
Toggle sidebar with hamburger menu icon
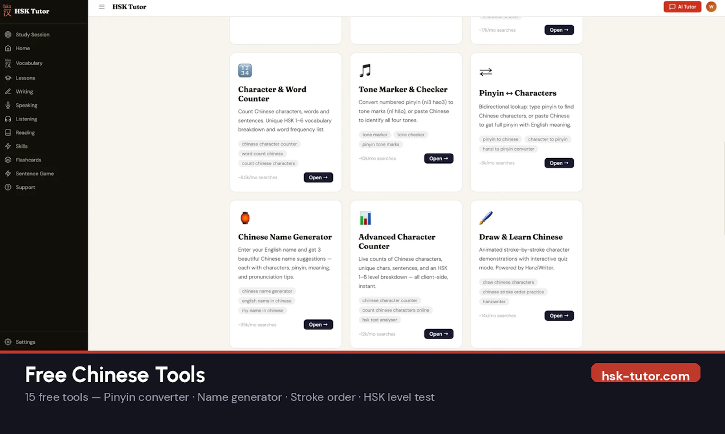click(101, 7)
